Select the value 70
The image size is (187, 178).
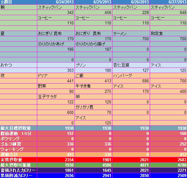(93, 112)
